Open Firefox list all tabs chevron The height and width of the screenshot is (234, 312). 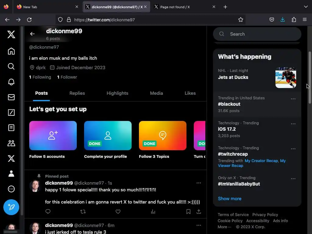click(x=306, y=7)
